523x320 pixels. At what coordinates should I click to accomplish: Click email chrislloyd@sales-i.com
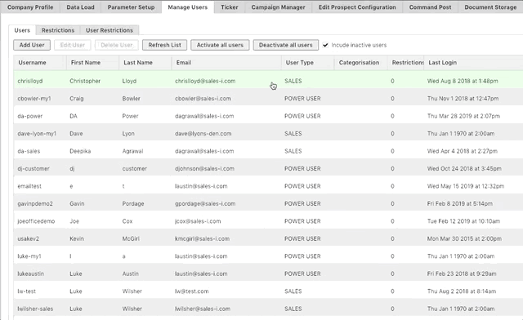coord(205,81)
